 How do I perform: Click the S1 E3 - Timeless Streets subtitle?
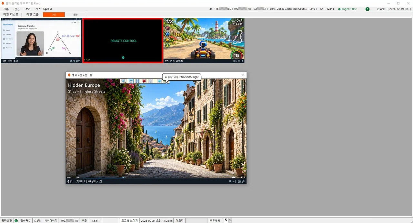coord(86,91)
